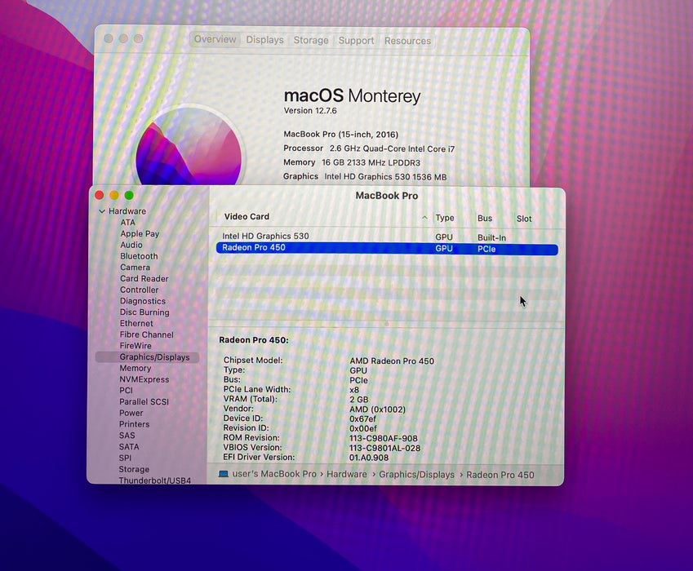Sort by the Bus column header

485,218
